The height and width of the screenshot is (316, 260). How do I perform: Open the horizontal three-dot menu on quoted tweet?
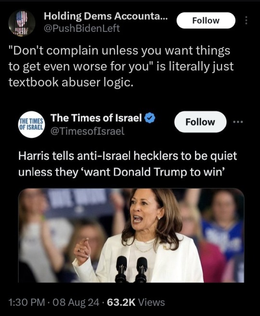tap(238, 122)
